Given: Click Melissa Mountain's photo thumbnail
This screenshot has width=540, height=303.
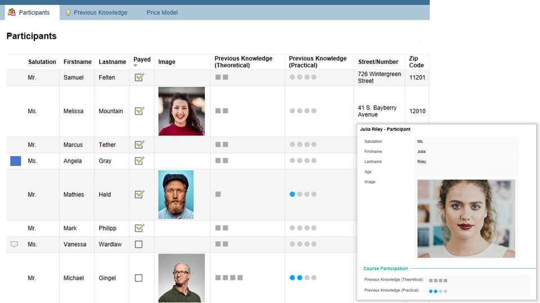Looking at the screenshot, I should [182, 111].
